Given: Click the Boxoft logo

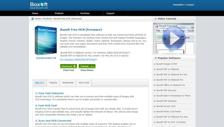Looking at the screenshot, I should [x=39, y=5].
